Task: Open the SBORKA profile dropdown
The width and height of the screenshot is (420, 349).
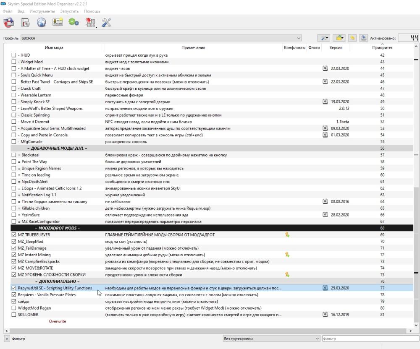Action: coord(161,38)
